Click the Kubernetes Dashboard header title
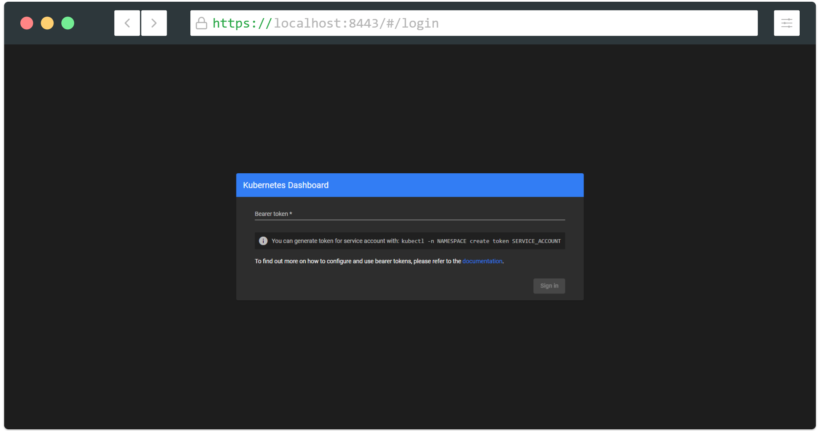Screen dimensions: 820x431 286,185
